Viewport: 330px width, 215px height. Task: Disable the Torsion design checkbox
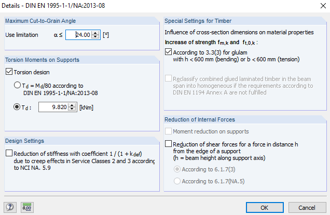point(9,72)
